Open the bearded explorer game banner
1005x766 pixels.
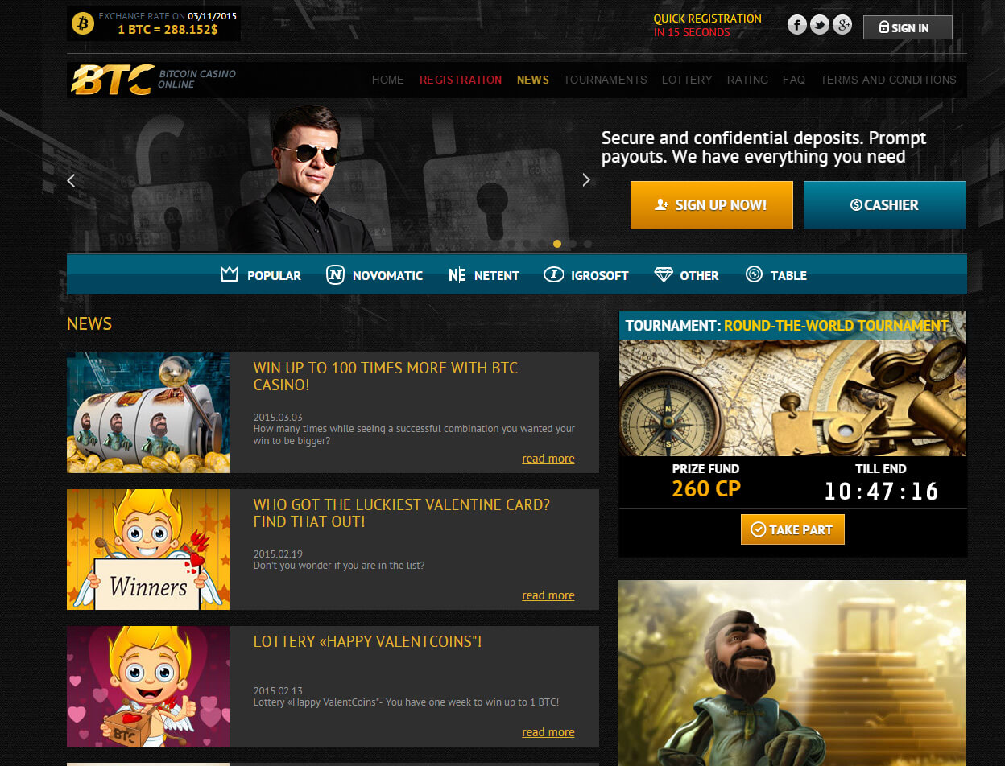[792, 673]
